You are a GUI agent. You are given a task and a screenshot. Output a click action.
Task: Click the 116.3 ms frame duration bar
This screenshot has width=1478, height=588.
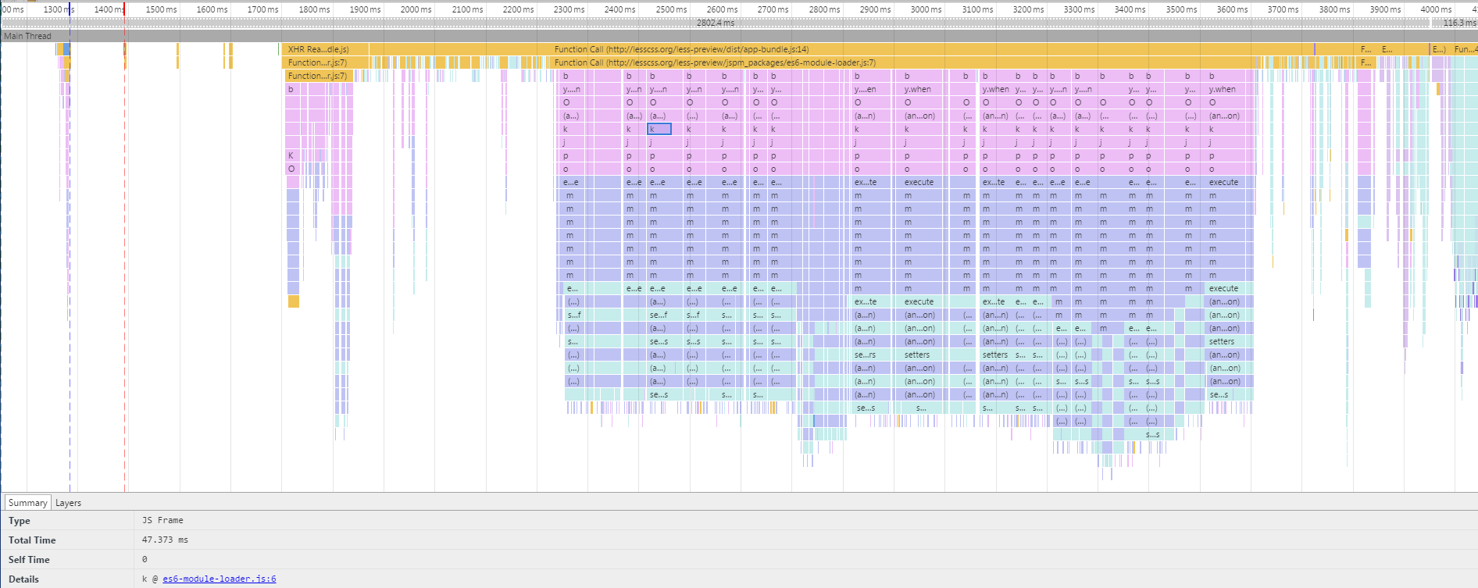[1457, 23]
